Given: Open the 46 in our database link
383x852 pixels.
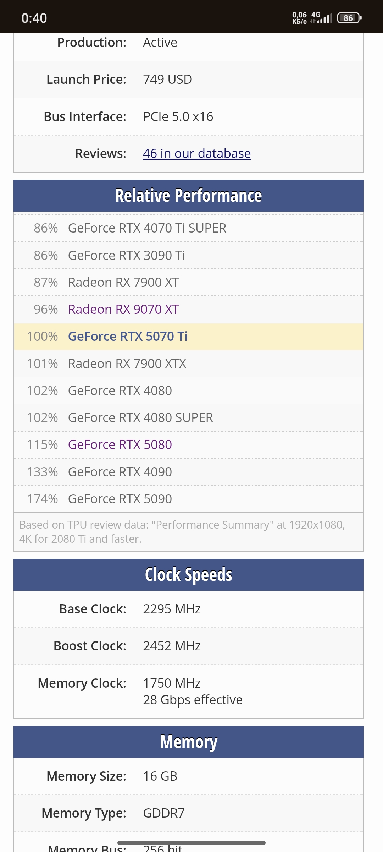Looking at the screenshot, I should (197, 154).
